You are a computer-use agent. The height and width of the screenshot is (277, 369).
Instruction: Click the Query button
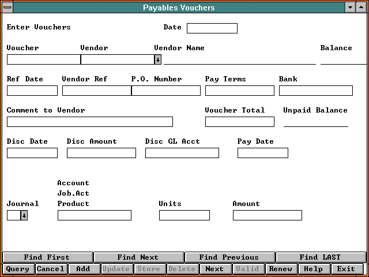pyautogui.click(x=17, y=269)
